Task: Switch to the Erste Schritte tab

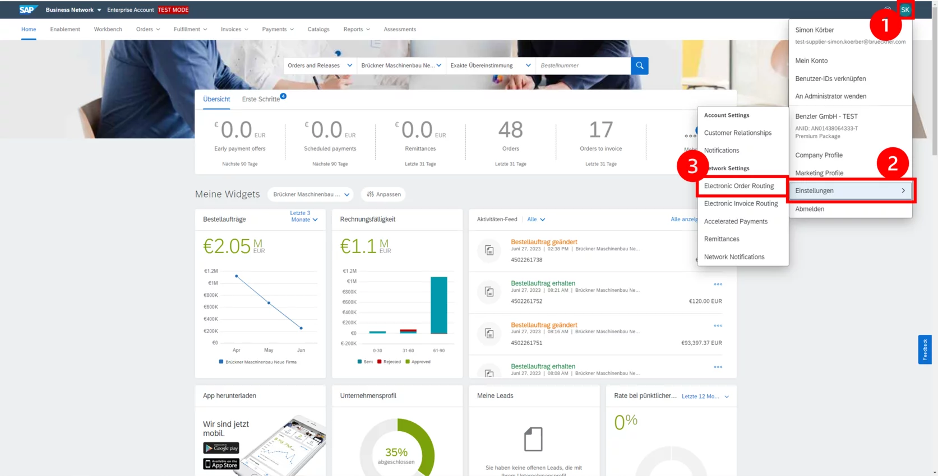Action: click(261, 99)
